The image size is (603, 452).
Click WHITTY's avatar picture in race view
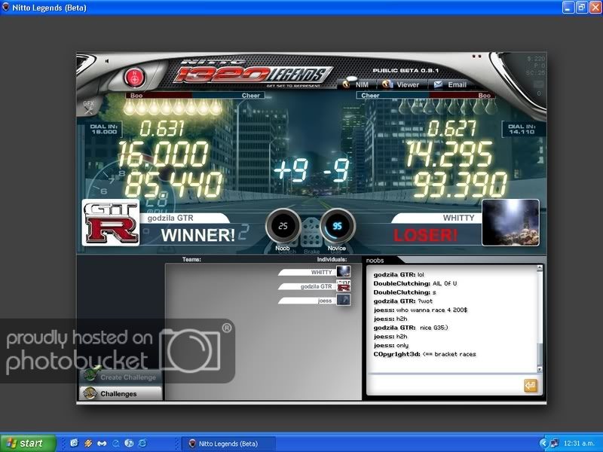tap(510, 222)
